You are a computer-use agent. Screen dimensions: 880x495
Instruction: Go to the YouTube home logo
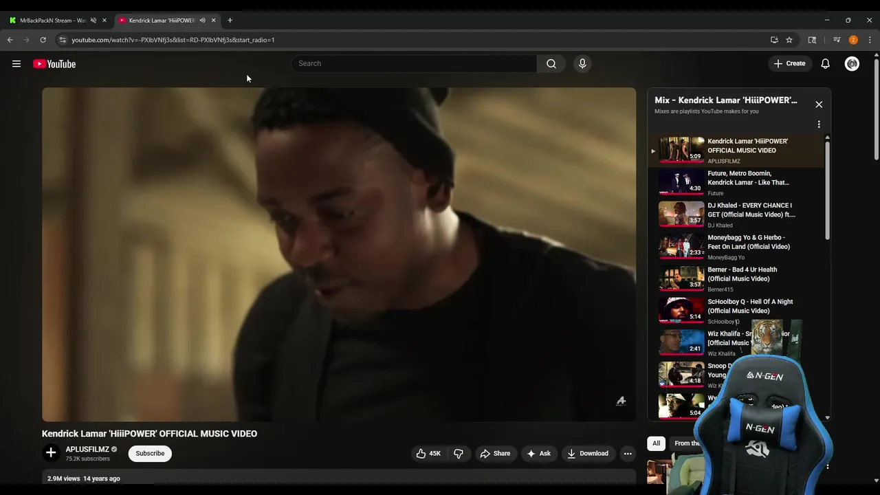pos(54,64)
